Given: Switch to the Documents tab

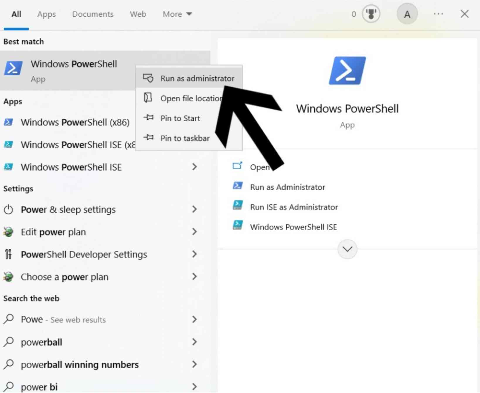Looking at the screenshot, I should 93,14.
